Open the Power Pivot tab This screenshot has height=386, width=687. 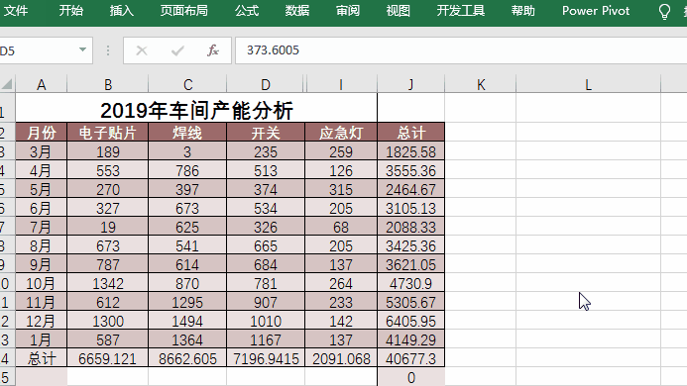[x=596, y=11]
